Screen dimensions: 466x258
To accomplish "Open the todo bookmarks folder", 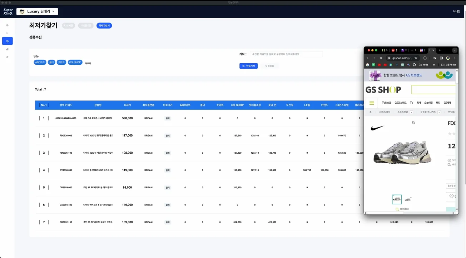I will pyautogui.click(x=423, y=65).
